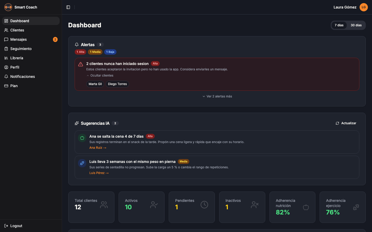372x232 pixels.
Task: Filter alerts by 1 Alta badge
Action: point(81,52)
